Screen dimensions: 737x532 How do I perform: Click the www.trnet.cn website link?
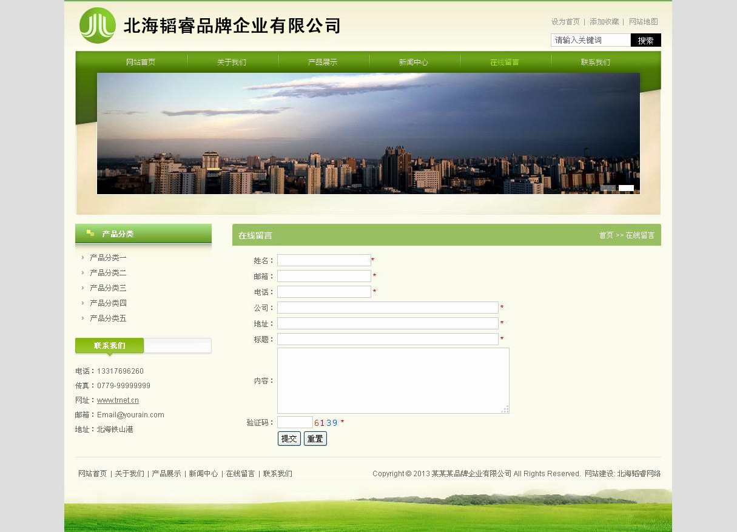click(118, 400)
